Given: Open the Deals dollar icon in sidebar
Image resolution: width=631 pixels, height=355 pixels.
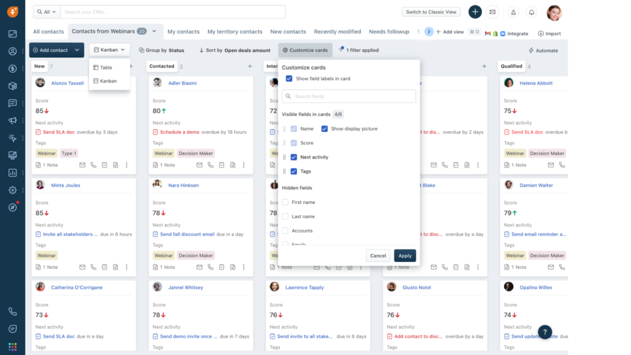Looking at the screenshot, I should click(x=12, y=68).
